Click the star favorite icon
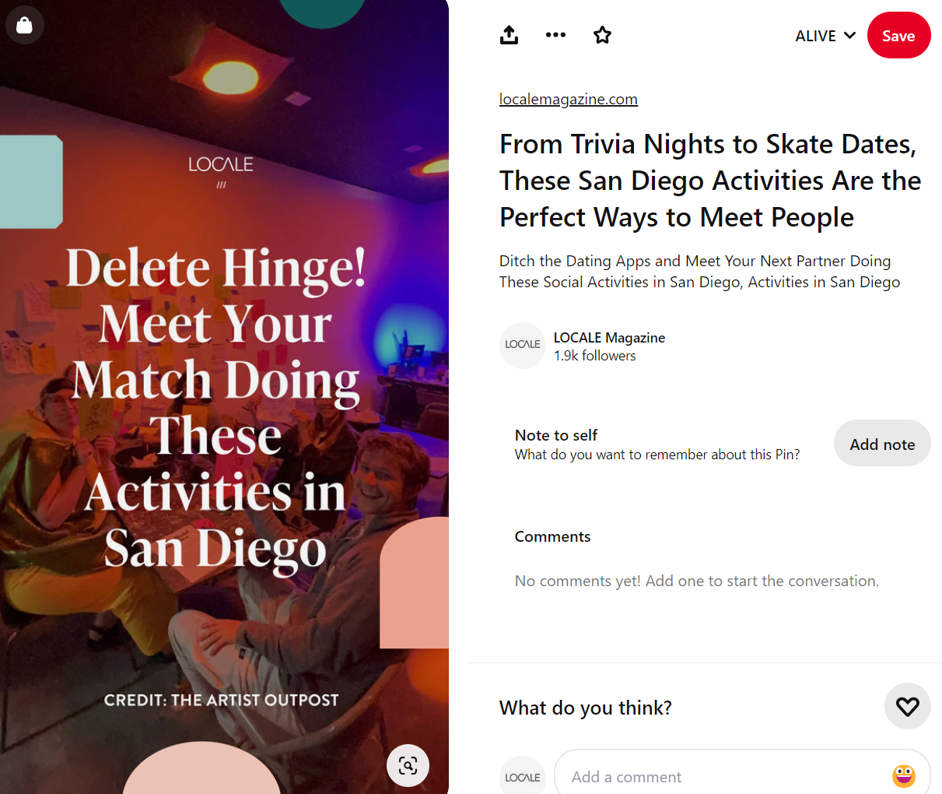942x794 pixels. [x=602, y=35]
